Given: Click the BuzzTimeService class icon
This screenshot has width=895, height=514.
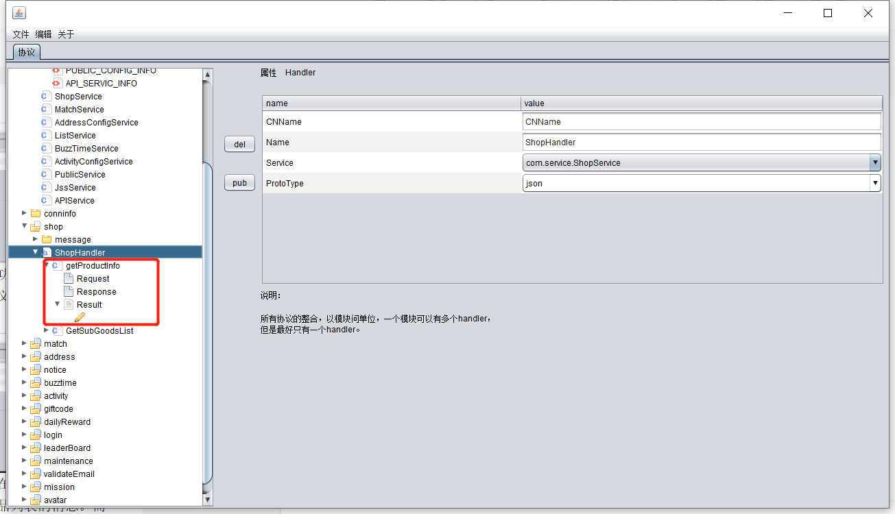Looking at the screenshot, I should [47, 149].
